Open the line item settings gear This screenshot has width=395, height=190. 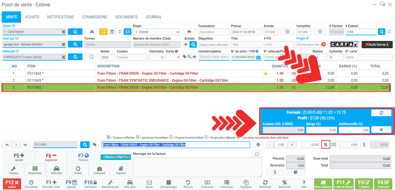click(x=258, y=145)
